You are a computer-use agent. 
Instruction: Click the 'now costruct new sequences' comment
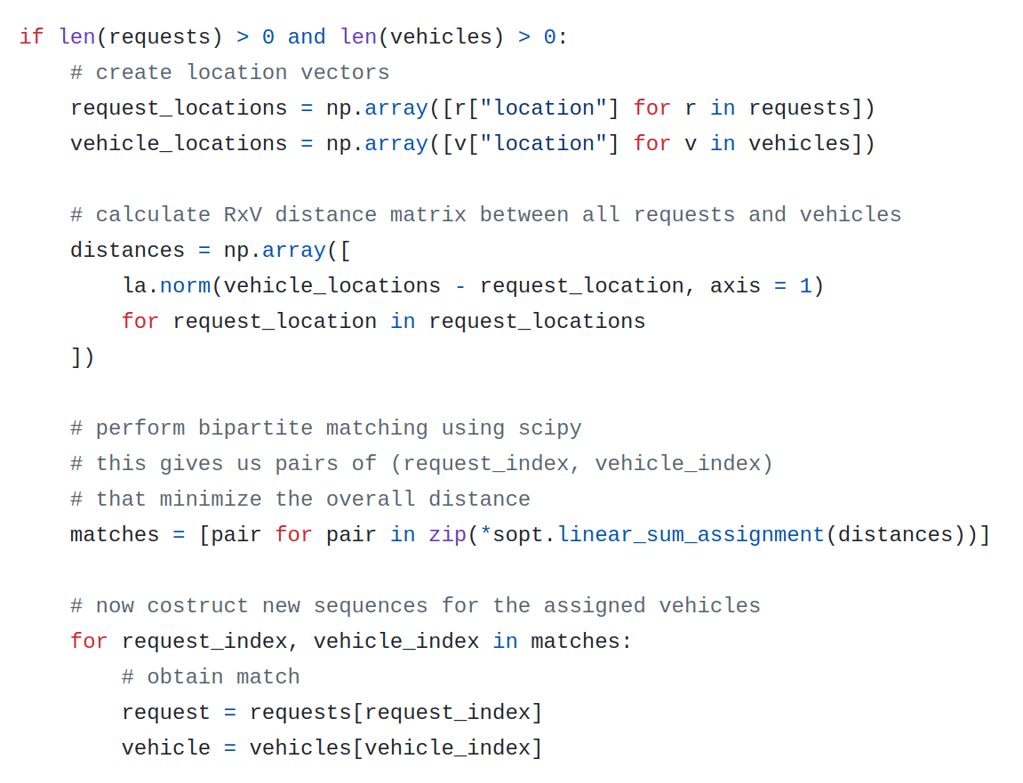415,605
